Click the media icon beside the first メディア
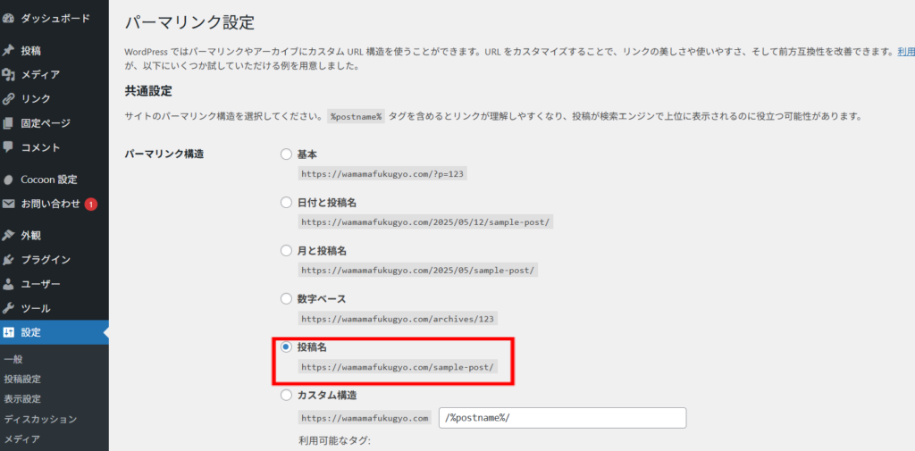 pyautogui.click(x=7, y=75)
